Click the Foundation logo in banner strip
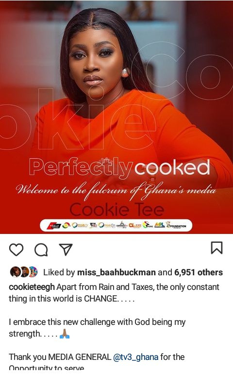The width and height of the screenshot is (233, 375). point(176,225)
